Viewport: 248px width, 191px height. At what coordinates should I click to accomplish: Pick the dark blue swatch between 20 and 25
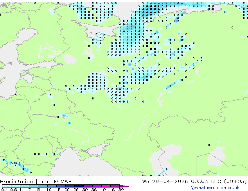pos(70,186)
